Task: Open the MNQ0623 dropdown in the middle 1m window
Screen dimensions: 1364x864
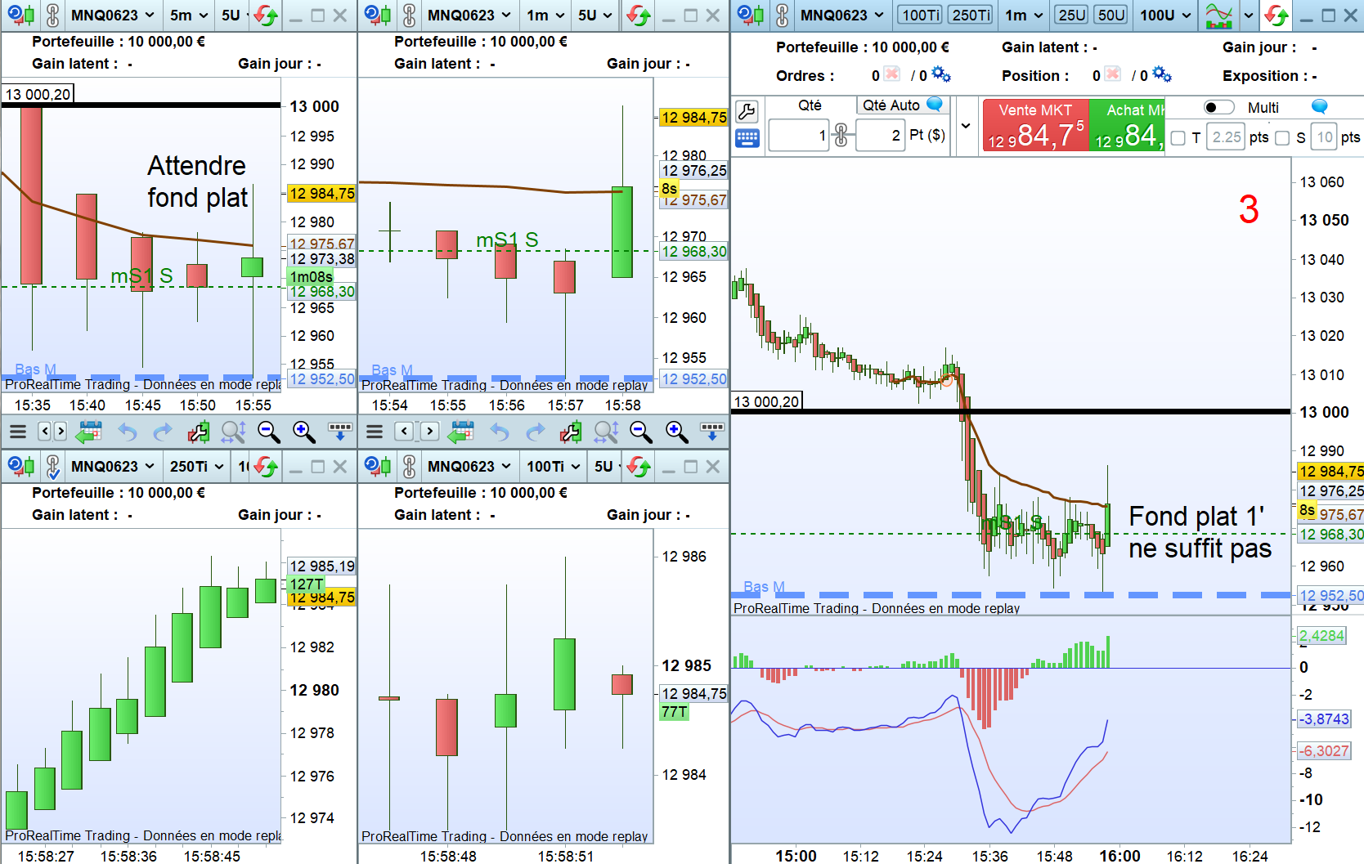Action: point(469,16)
